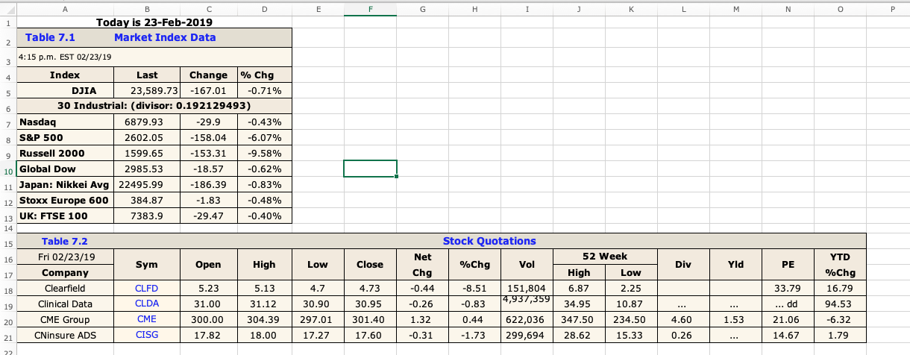This screenshot has height=355, width=910.
Task: Select the CNinsure yield 1.79 cell
Action: click(x=841, y=336)
